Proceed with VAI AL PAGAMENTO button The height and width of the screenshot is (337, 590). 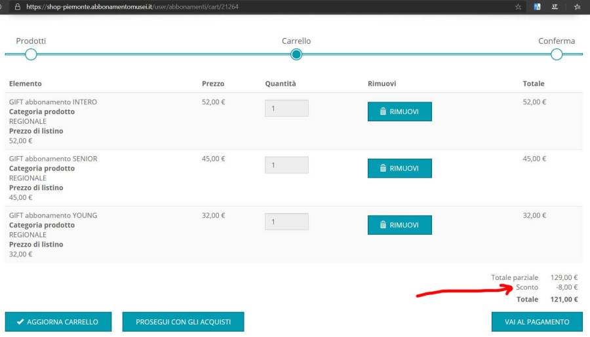(537, 322)
